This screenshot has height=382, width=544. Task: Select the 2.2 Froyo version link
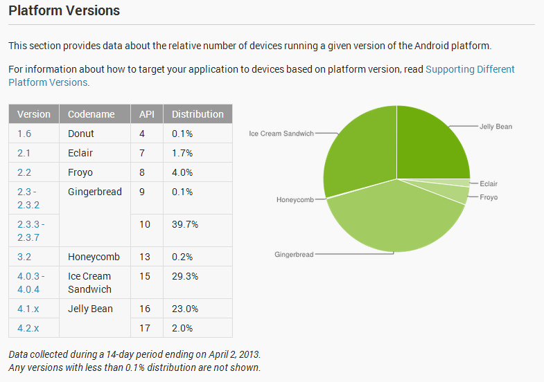24,172
